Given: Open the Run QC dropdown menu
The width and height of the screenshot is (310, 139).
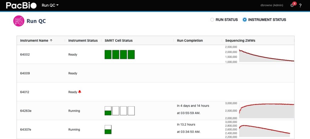Looking at the screenshot, I should (50, 5).
